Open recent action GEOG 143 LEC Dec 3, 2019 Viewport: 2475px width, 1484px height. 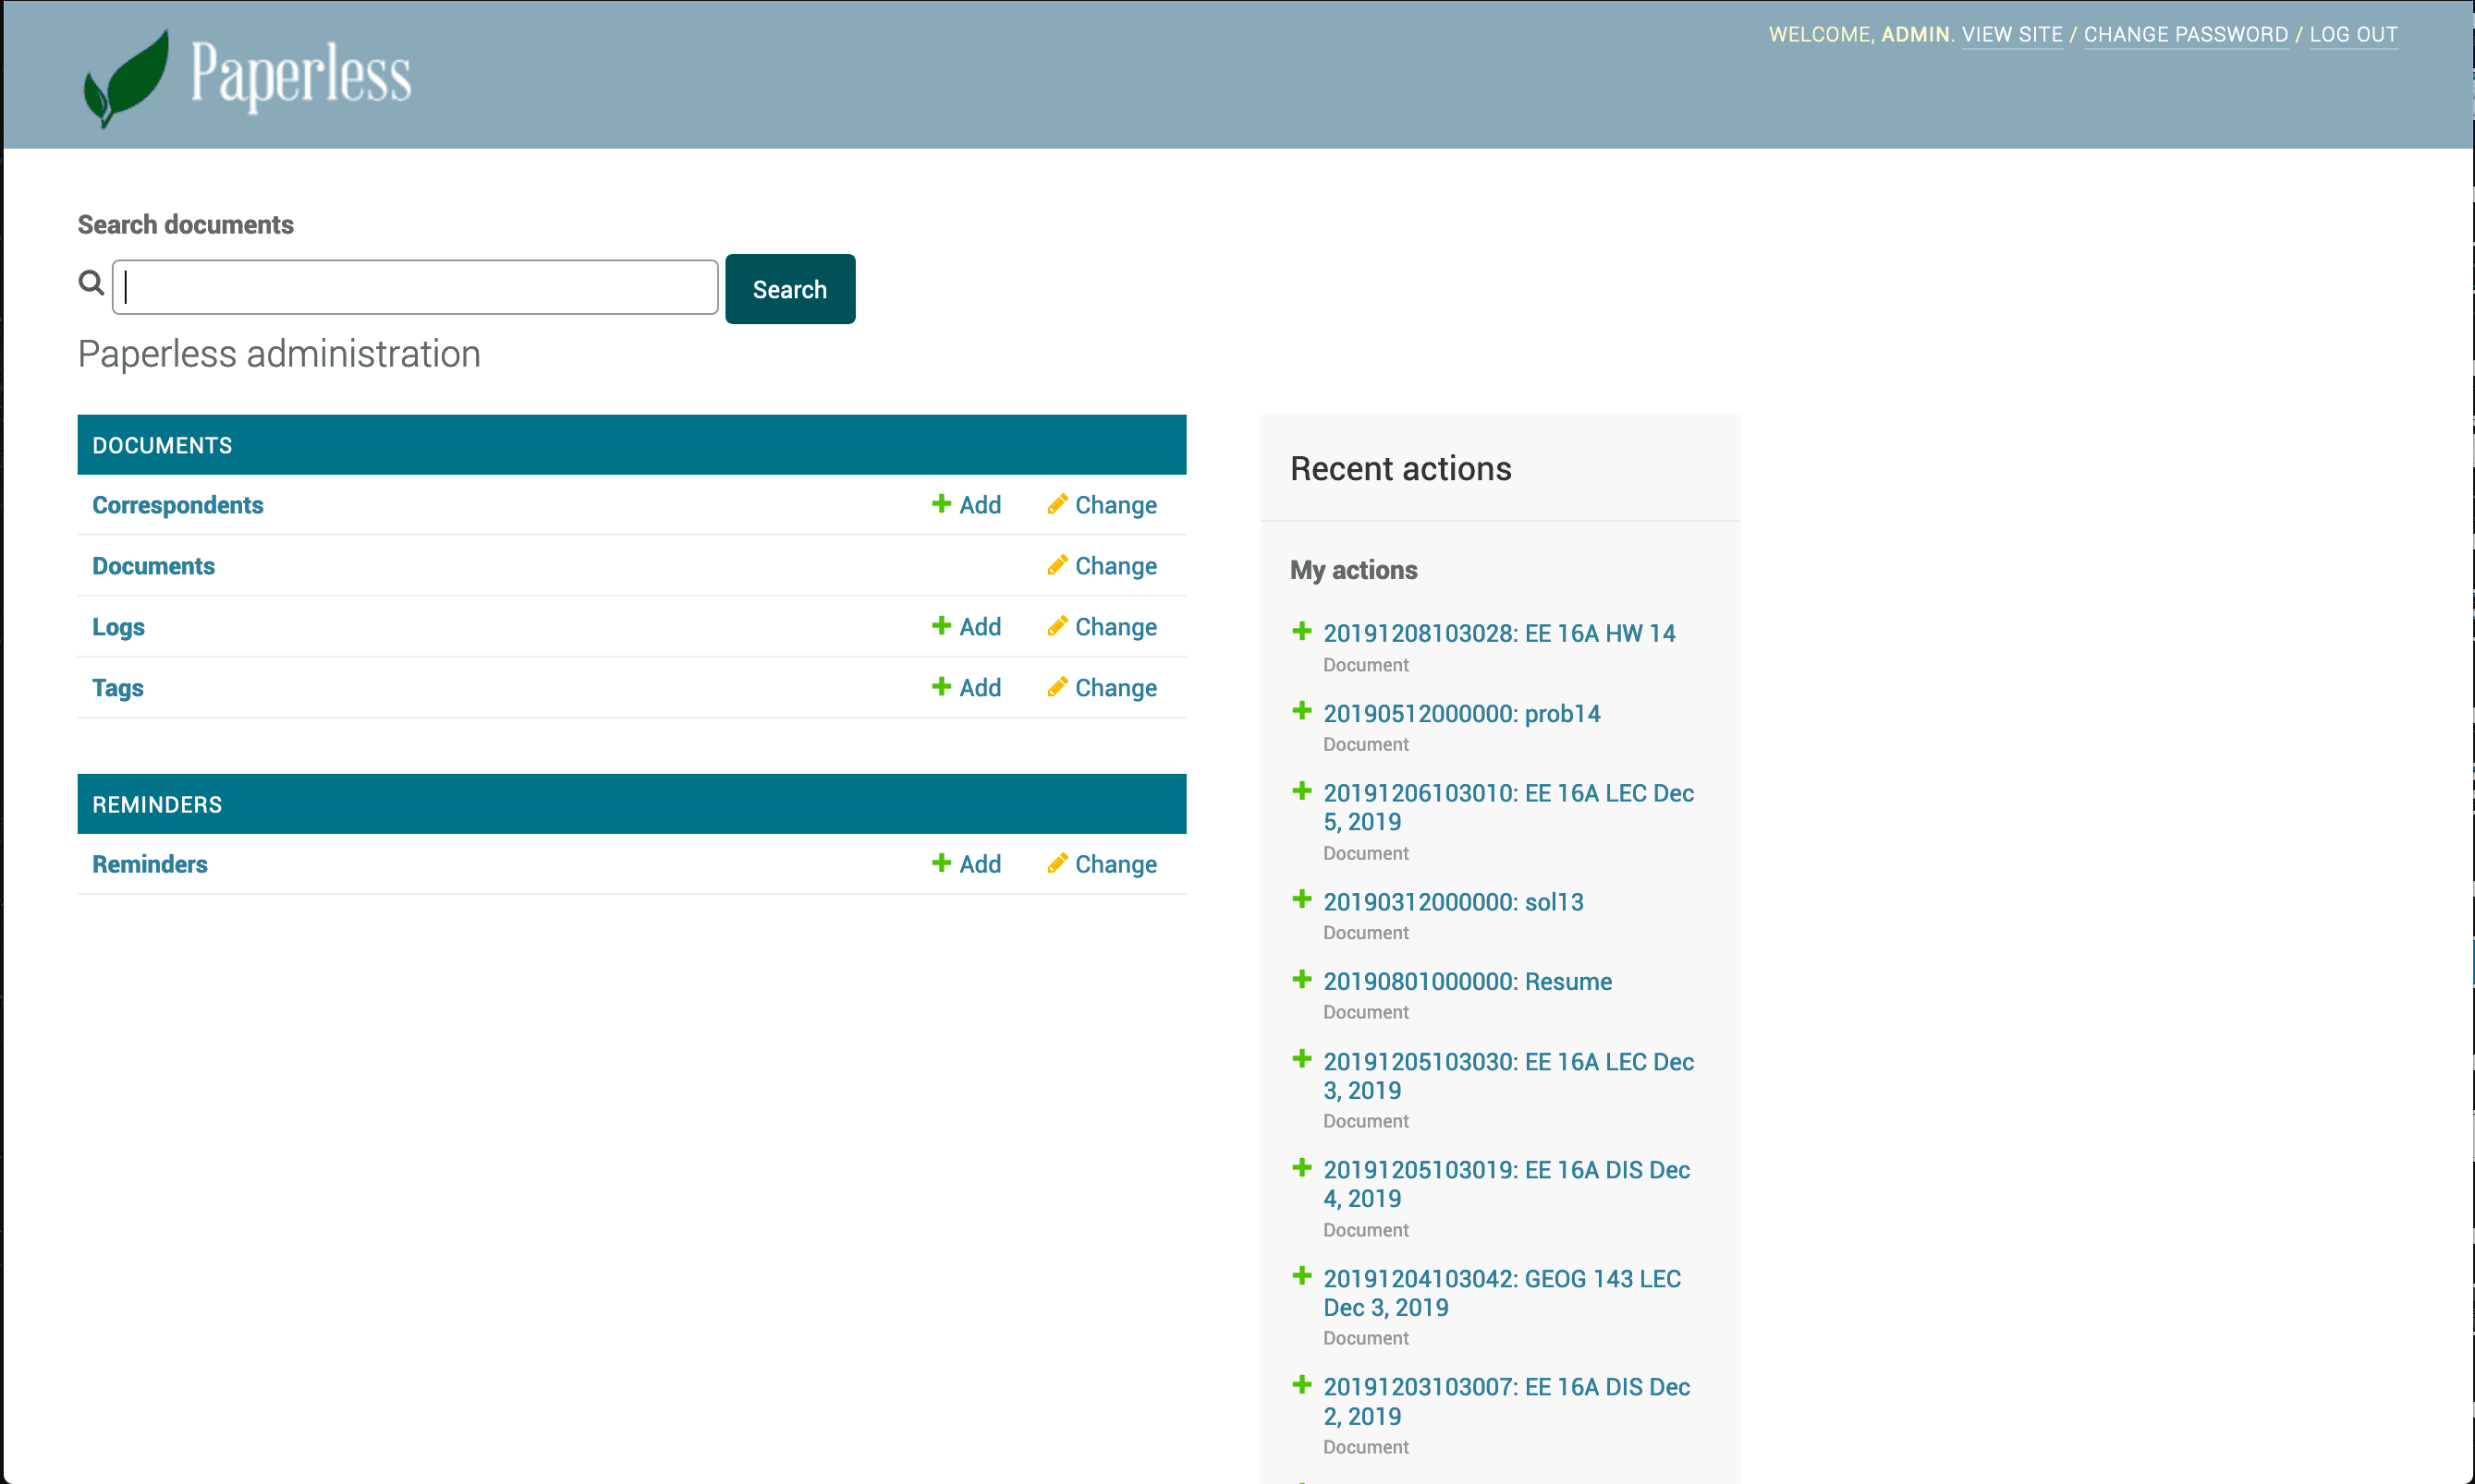[1501, 1293]
